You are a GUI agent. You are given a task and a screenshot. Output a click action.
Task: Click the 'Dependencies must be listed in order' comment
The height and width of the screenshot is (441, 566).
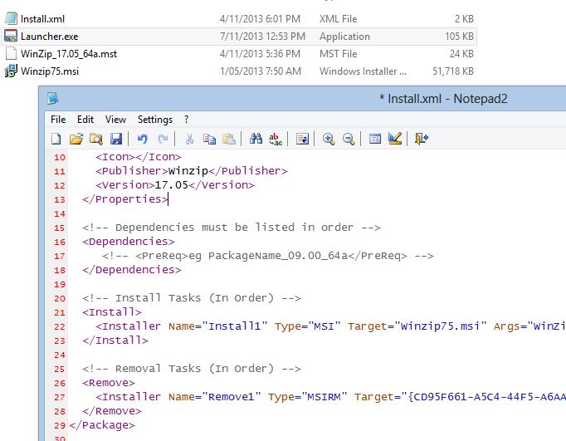pos(232,228)
